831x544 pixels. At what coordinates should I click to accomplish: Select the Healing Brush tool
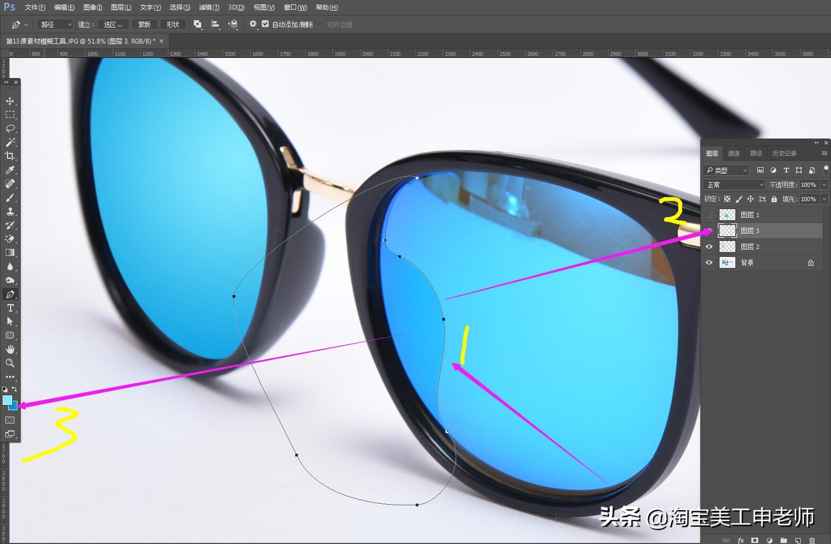coord(10,184)
